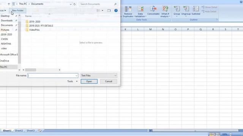
Task: Select column R header
Action: 213,29
